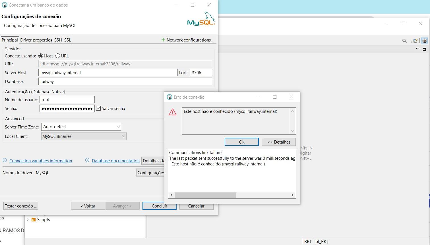The height and width of the screenshot is (245, 430).
Task: Click the Nome de usuário field
Action: point(67,99)
